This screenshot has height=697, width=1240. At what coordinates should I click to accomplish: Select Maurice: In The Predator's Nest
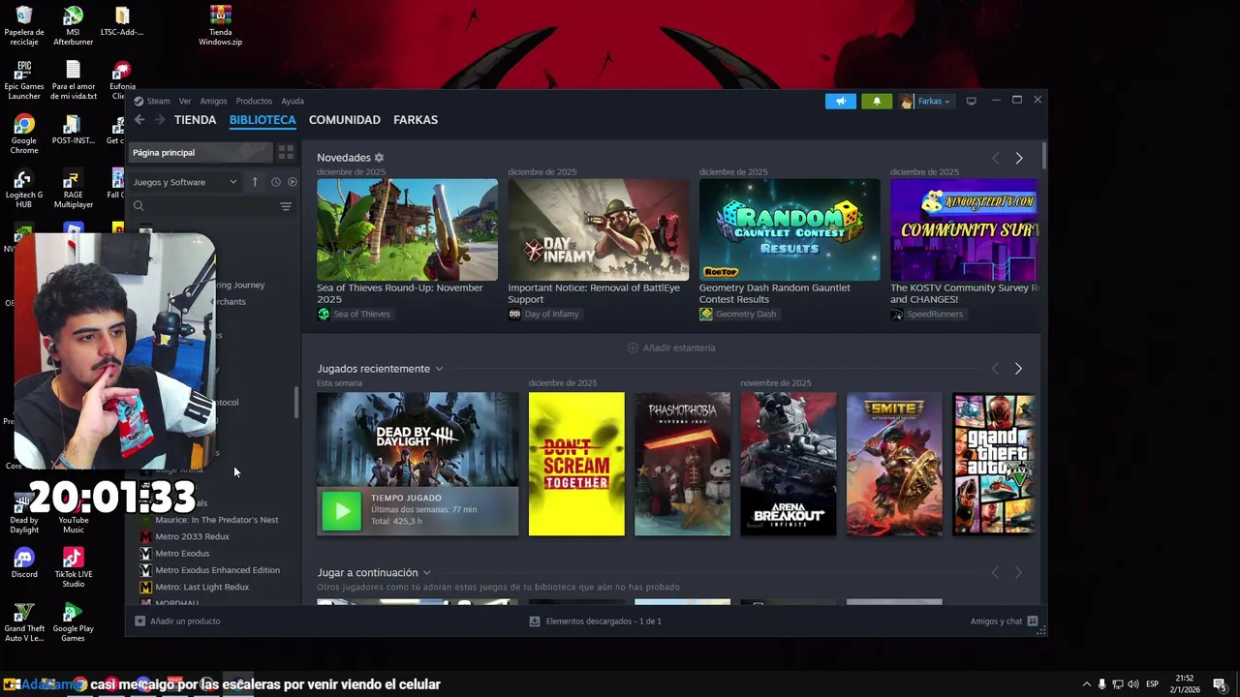click(x=216, y=520)
